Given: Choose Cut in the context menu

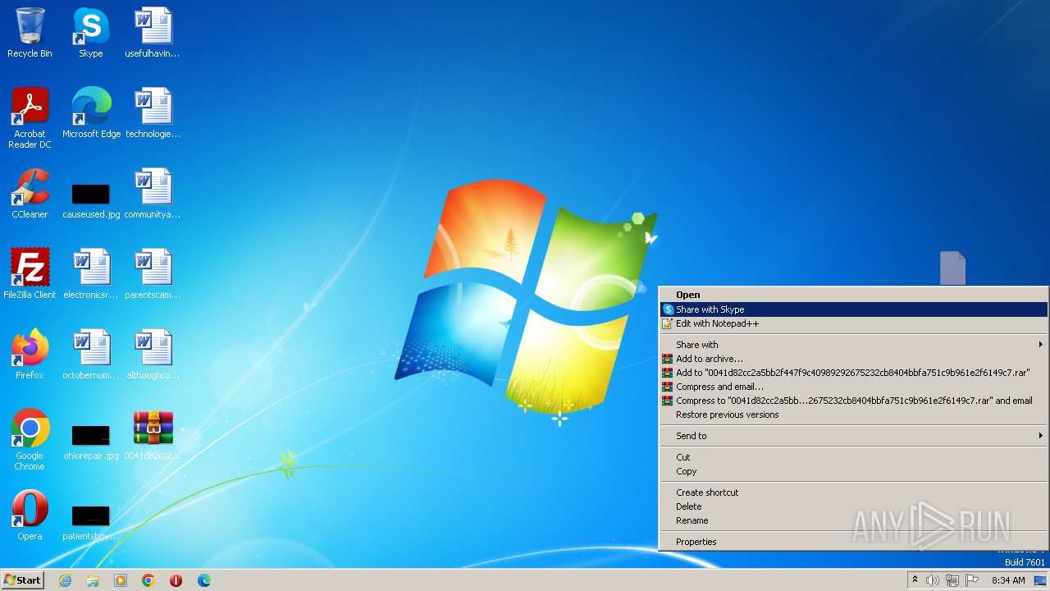Looking at the screenshot, I should click(853, 457).
